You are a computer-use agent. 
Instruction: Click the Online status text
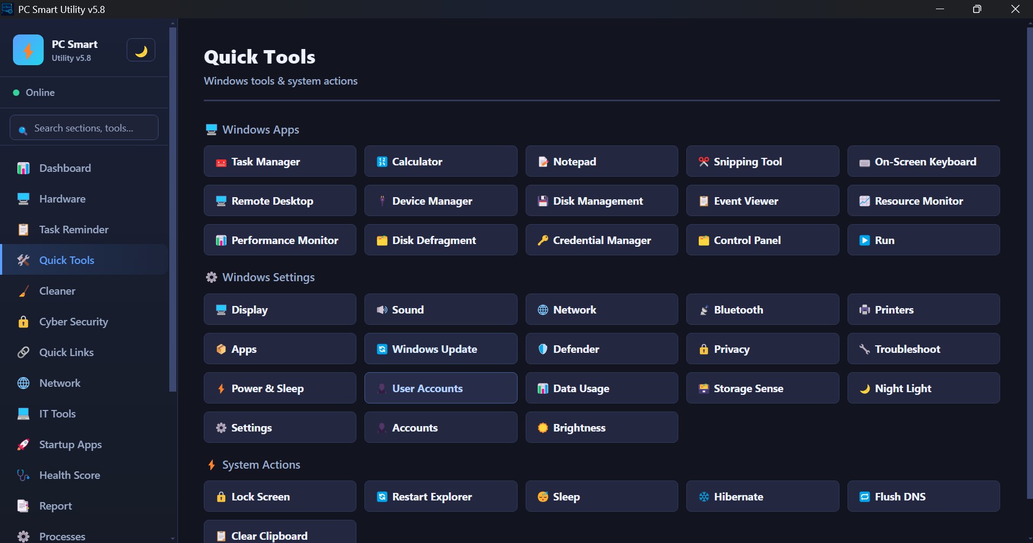pos(40,93)
